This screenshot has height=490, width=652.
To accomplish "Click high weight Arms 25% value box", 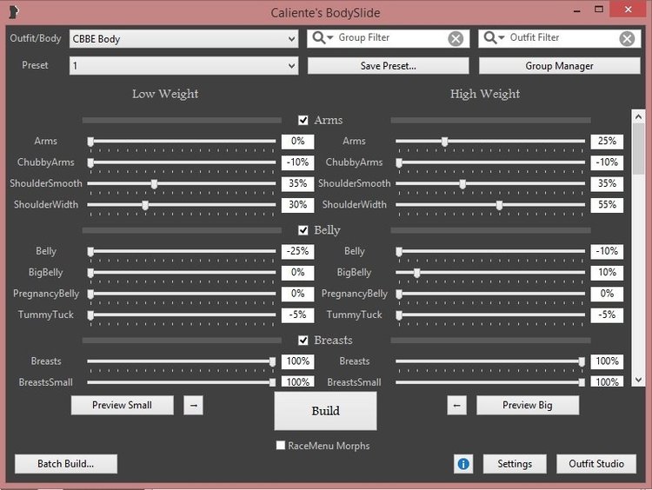I will [x=607, y=142].
